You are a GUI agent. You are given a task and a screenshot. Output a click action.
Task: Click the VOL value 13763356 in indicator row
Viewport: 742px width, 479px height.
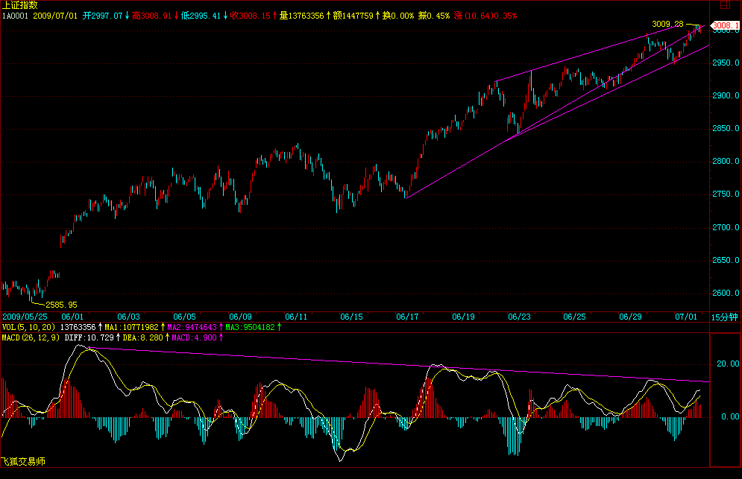[x=78, y=327]
